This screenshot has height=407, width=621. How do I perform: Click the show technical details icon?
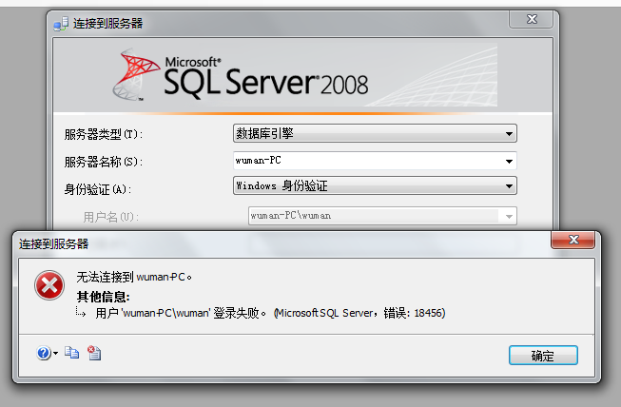tap(93, 353)
